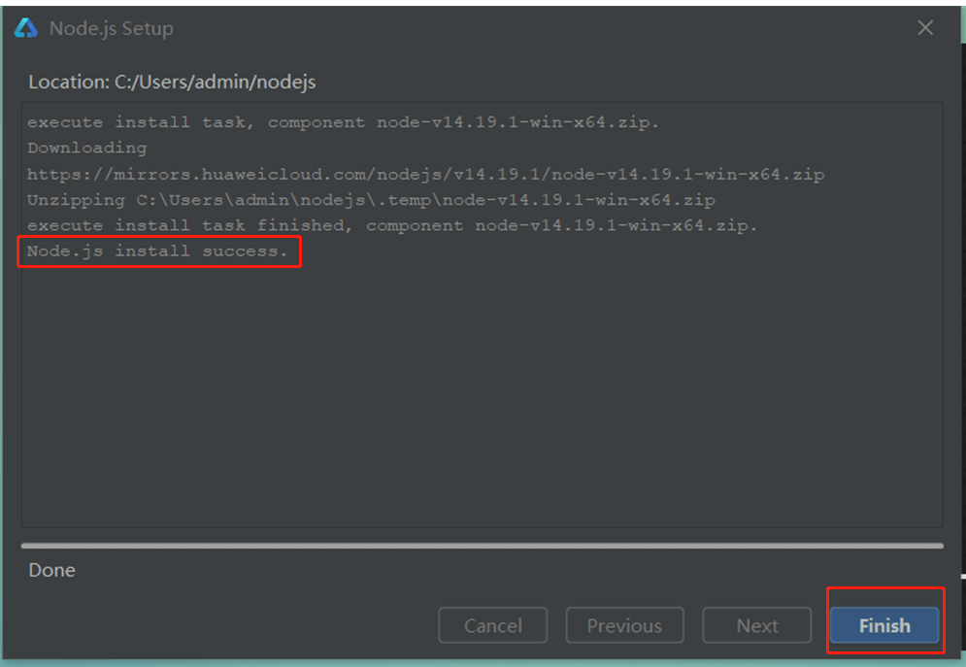Click the Previous button
This screenshot has height=667, width=966.
(624, 625)
